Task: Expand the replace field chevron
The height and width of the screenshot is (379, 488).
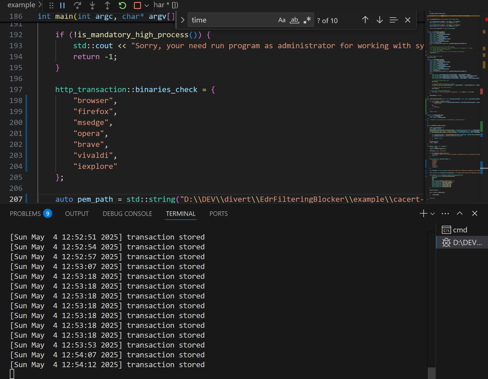Action: [x=182, y=20]
